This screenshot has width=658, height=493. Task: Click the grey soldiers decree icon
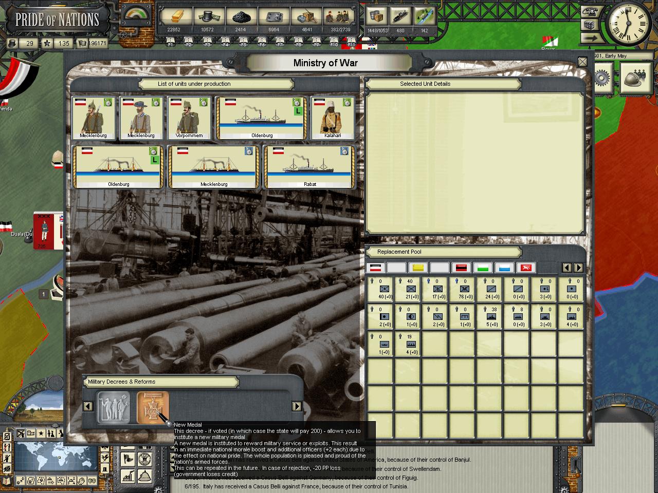point(114,407)
